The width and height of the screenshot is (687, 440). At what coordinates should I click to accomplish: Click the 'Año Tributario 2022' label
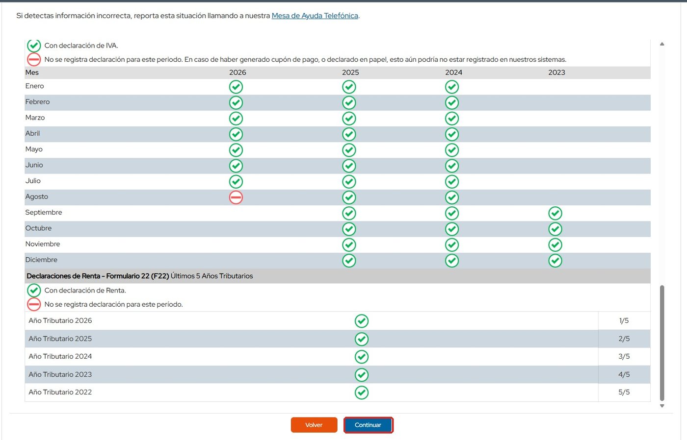[60, 392]
